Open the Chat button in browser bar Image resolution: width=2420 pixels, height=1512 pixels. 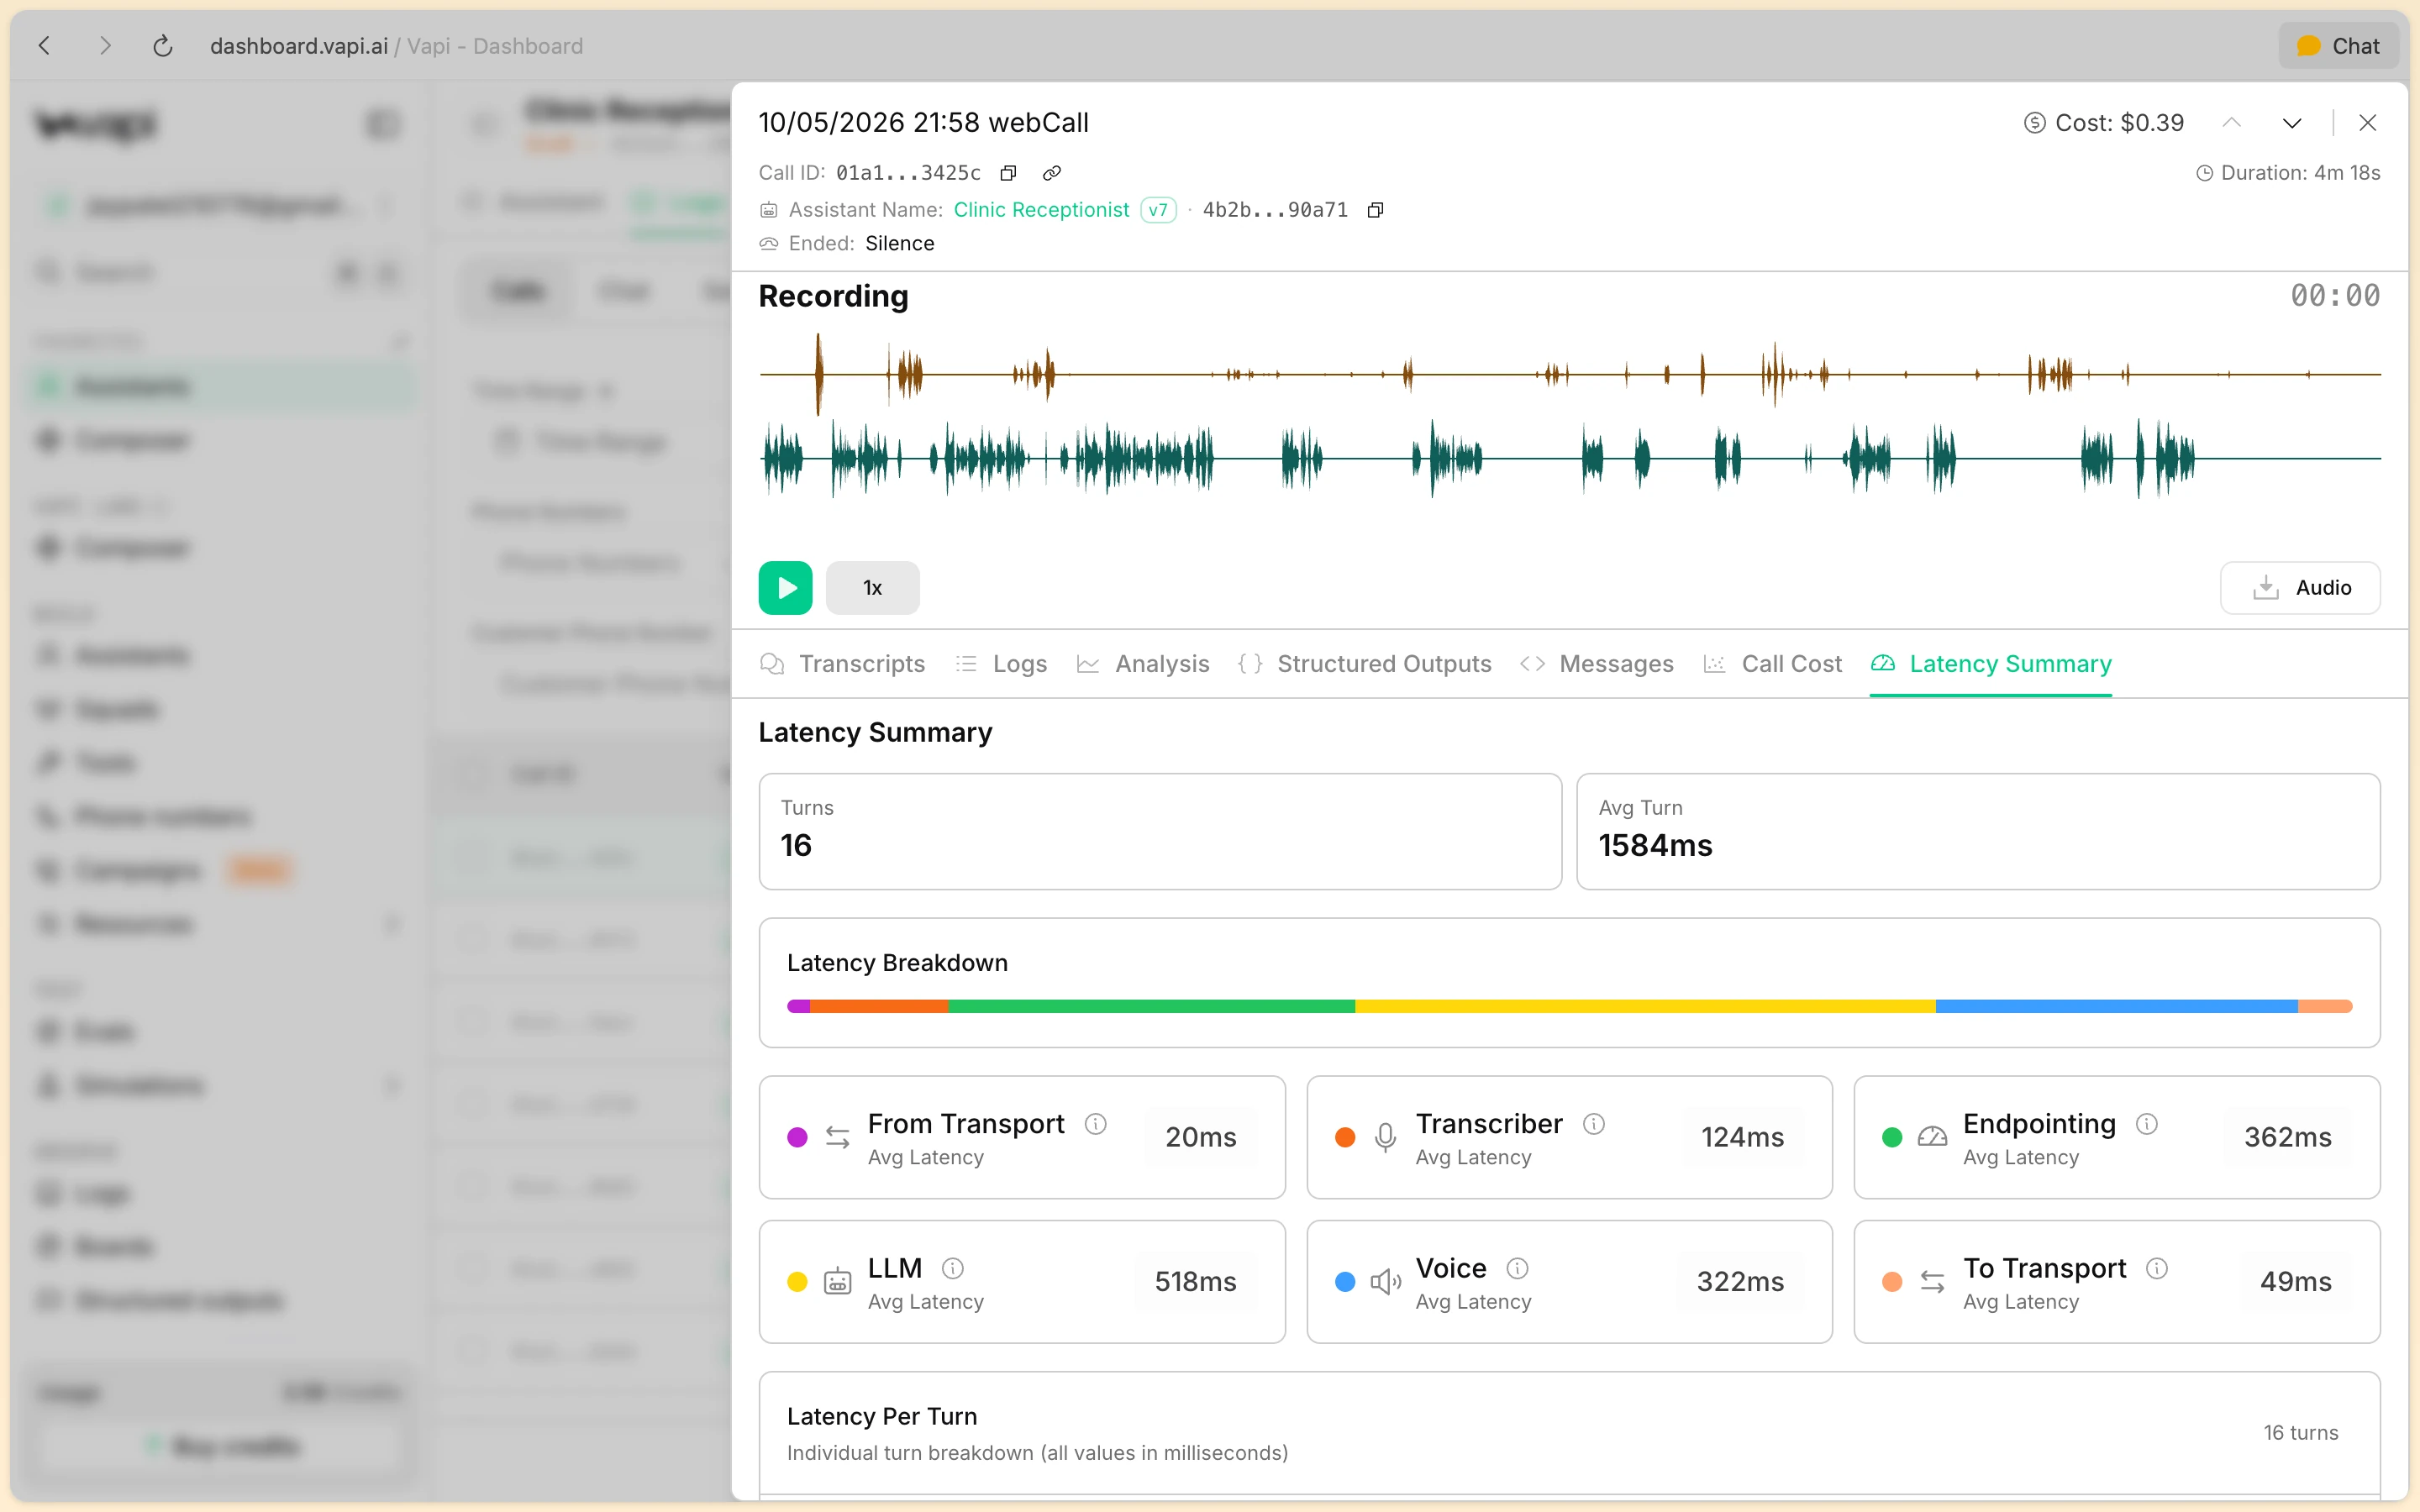(2338, 46)
